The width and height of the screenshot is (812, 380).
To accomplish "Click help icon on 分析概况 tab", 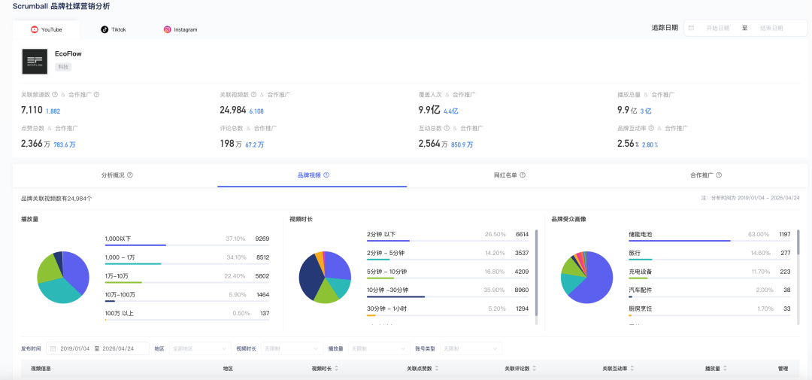I will point(130,175).
